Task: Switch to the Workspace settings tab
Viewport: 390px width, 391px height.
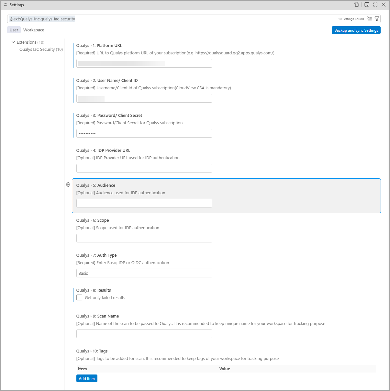Action: coord(34,30)
